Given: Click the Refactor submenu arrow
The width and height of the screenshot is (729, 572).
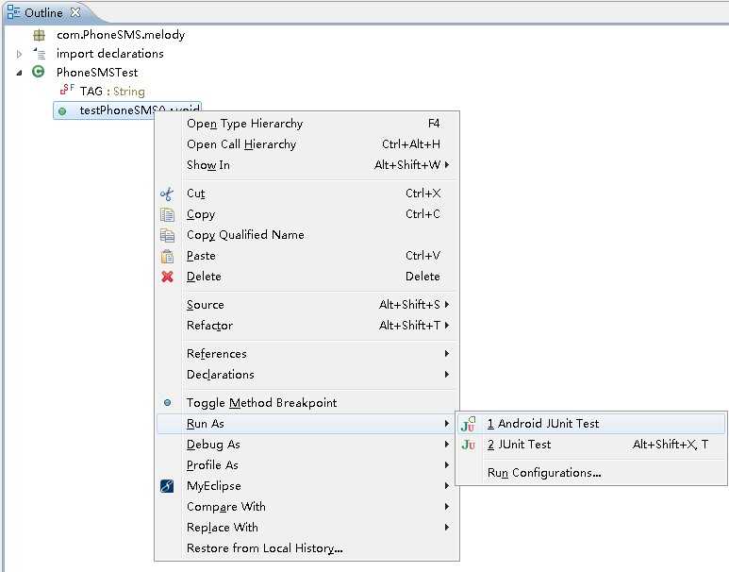Looking at the screenshot, I should click(447, 326).
